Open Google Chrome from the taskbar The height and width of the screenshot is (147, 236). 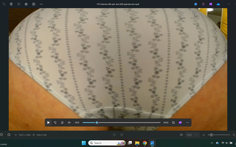pyautogui.click(x=145, y=143)
